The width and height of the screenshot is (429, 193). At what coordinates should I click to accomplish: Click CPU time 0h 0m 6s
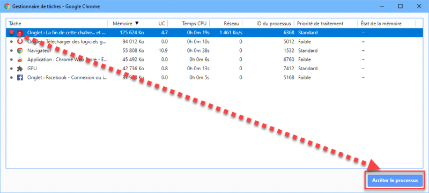click(199, 60)
